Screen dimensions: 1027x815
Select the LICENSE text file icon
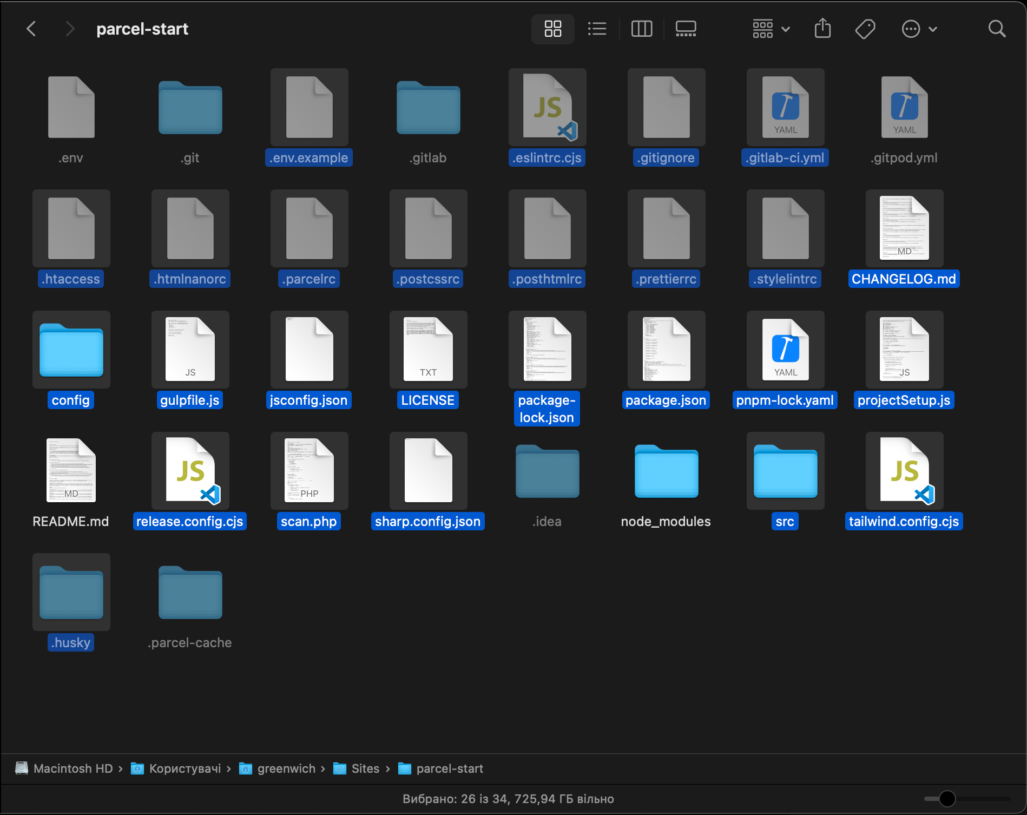(x=429, y=350)
